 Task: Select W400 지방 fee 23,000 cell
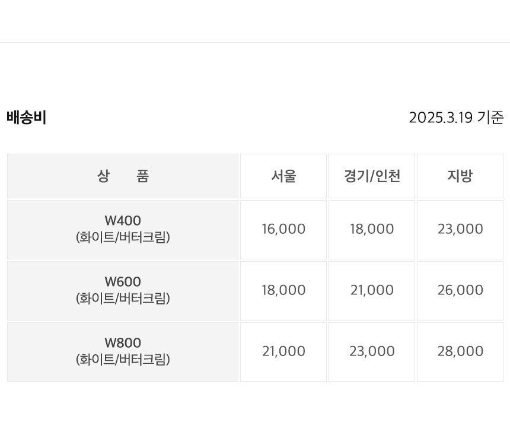460,230
